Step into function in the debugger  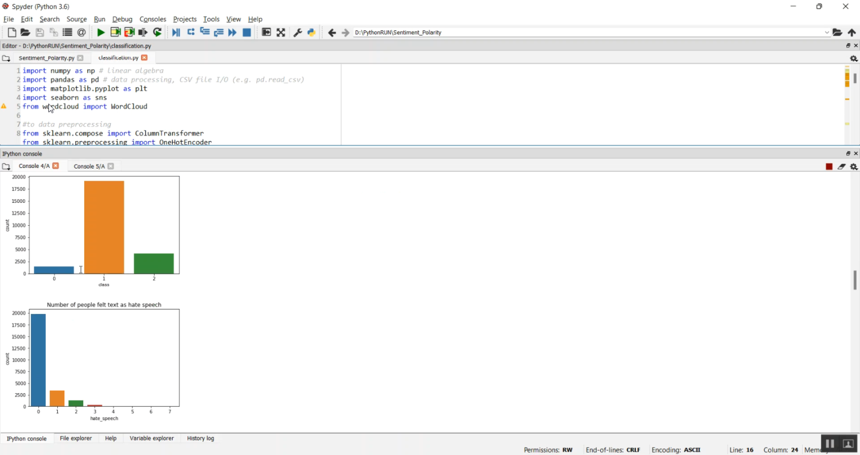point(205,33)
